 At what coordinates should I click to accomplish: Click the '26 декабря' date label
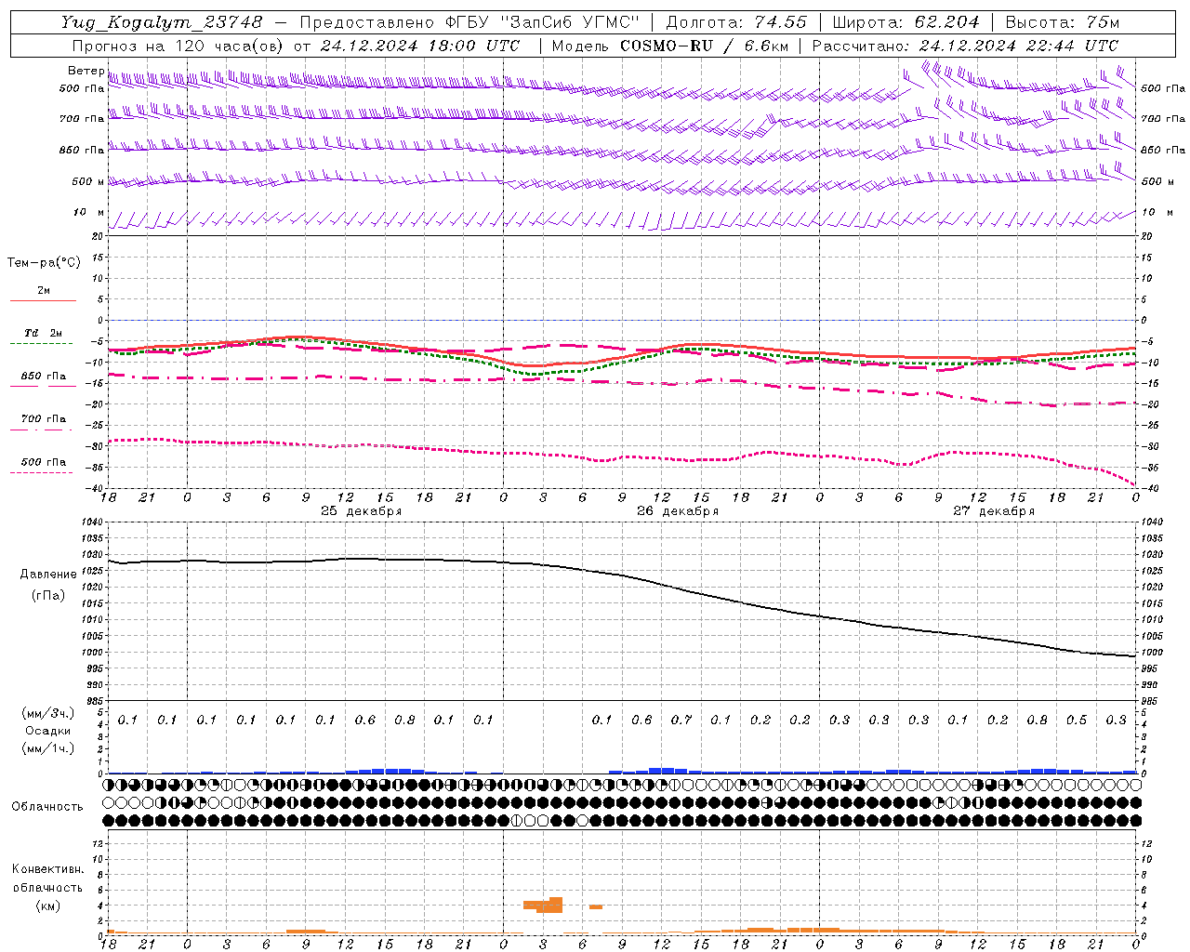tap(678, 511)
